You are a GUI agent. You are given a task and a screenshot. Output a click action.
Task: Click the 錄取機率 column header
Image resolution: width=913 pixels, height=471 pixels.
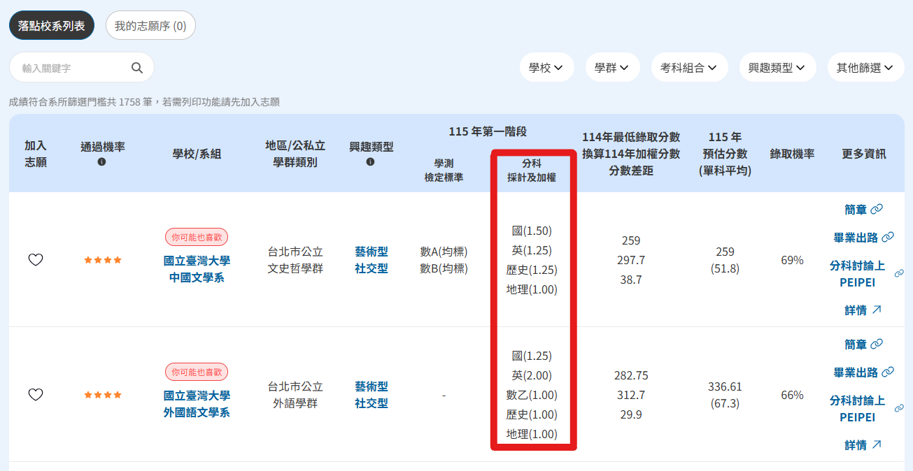click(792, 154)
